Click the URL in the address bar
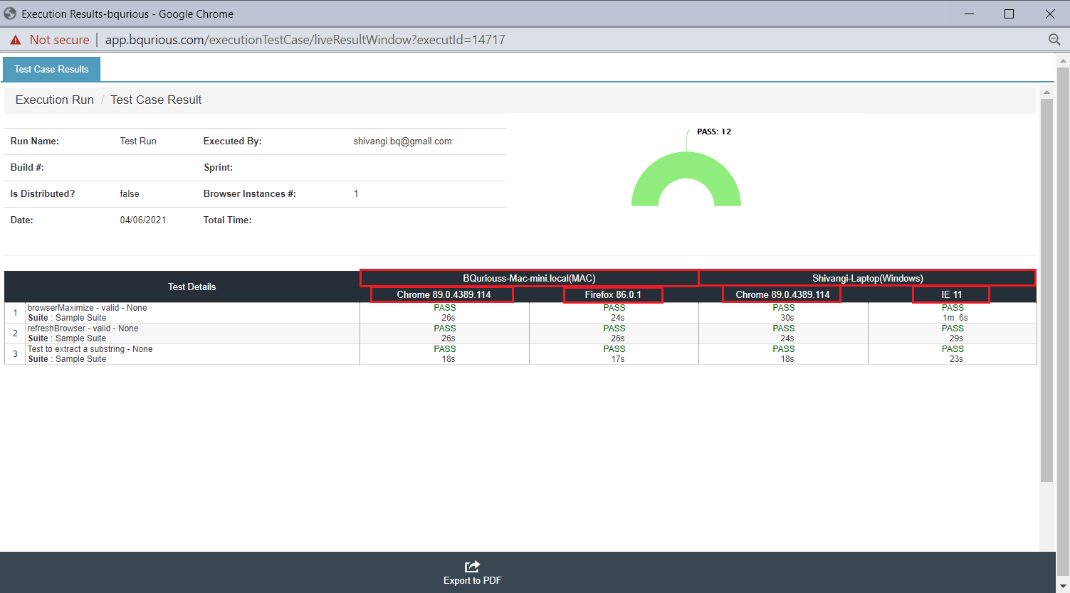The height and width of the screenshot is (593, 1070). [305, 40]
